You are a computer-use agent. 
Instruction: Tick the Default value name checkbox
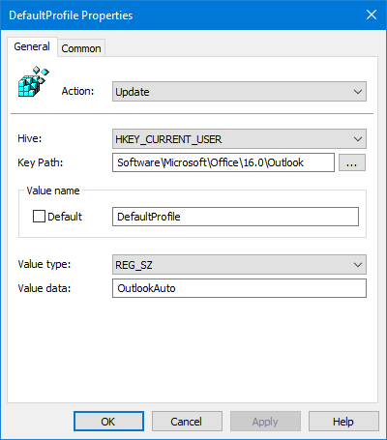(39, 217)
